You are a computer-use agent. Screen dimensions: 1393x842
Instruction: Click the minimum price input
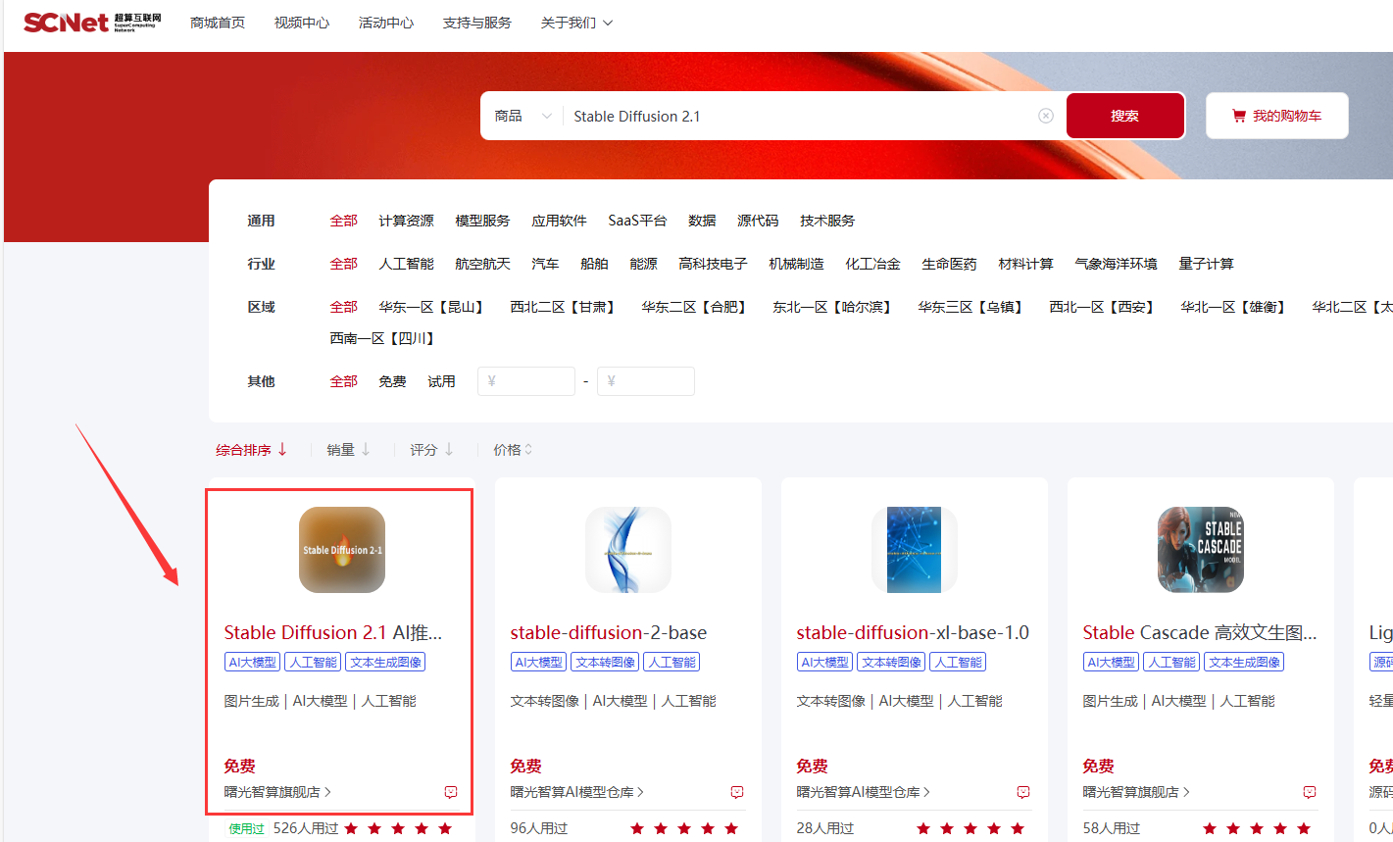pyautogui.click(x=526, y=381)
